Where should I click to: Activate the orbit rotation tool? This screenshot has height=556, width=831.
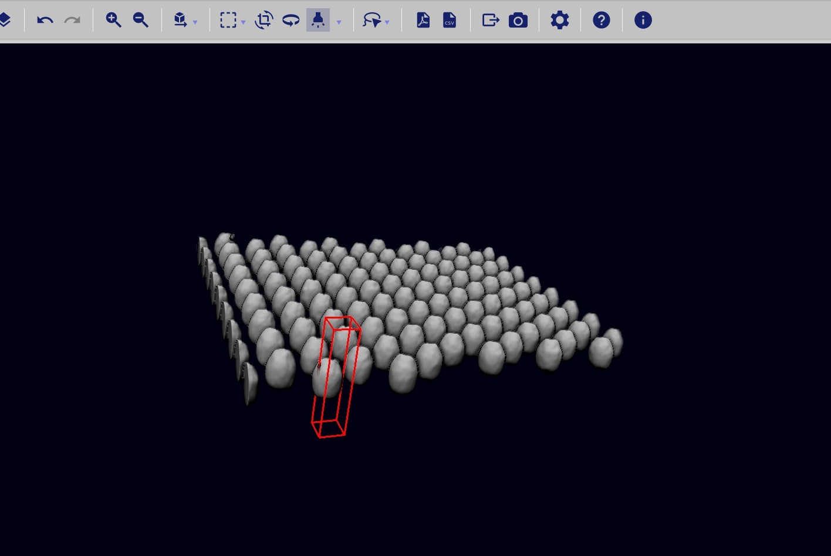pyautogui.click(x=291, y=21)
